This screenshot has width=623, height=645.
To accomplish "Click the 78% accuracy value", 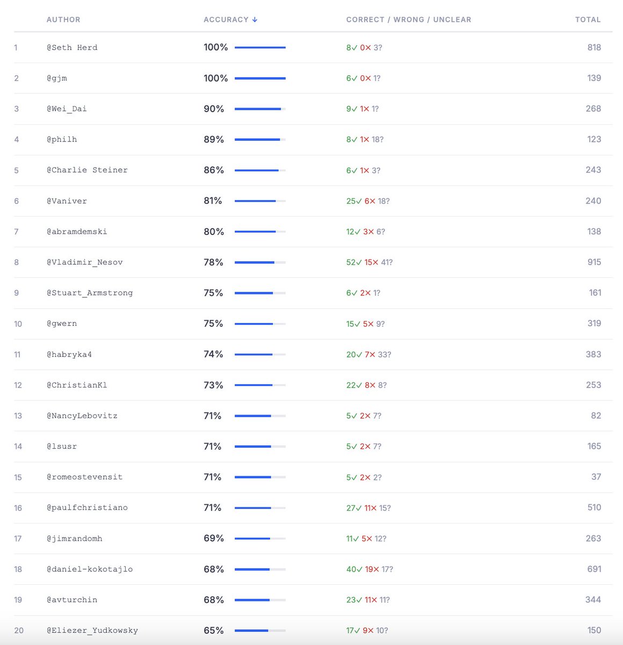I will pyautogui.click(x=213, y=262).
